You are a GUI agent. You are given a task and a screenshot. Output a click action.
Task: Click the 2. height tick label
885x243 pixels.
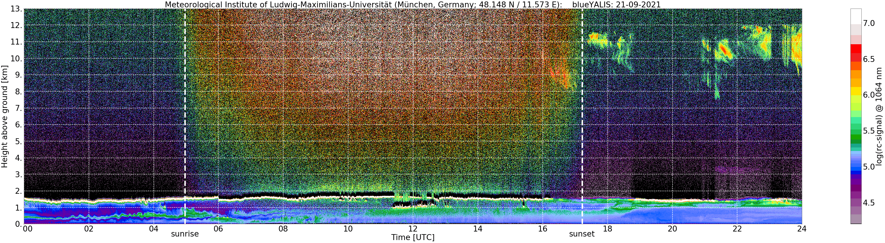point(19,191)
